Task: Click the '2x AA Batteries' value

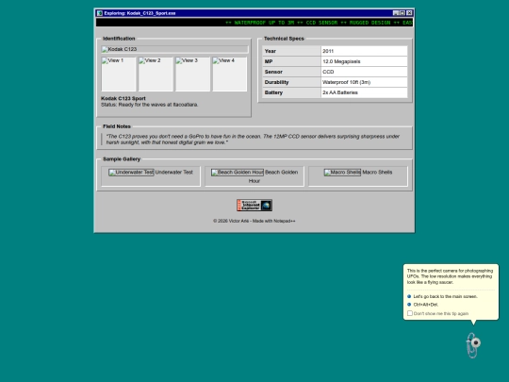Action: (340, 92)
